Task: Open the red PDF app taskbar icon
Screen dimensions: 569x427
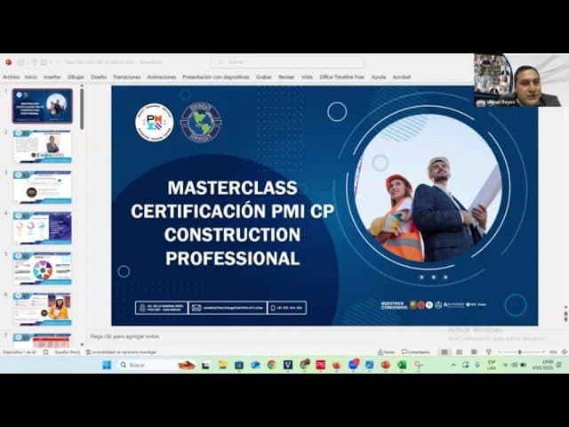Action: 320,365
